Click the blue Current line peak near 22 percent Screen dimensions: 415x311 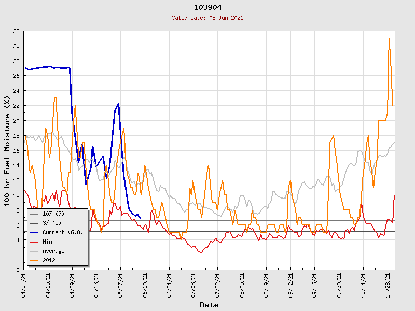(118, 104)
